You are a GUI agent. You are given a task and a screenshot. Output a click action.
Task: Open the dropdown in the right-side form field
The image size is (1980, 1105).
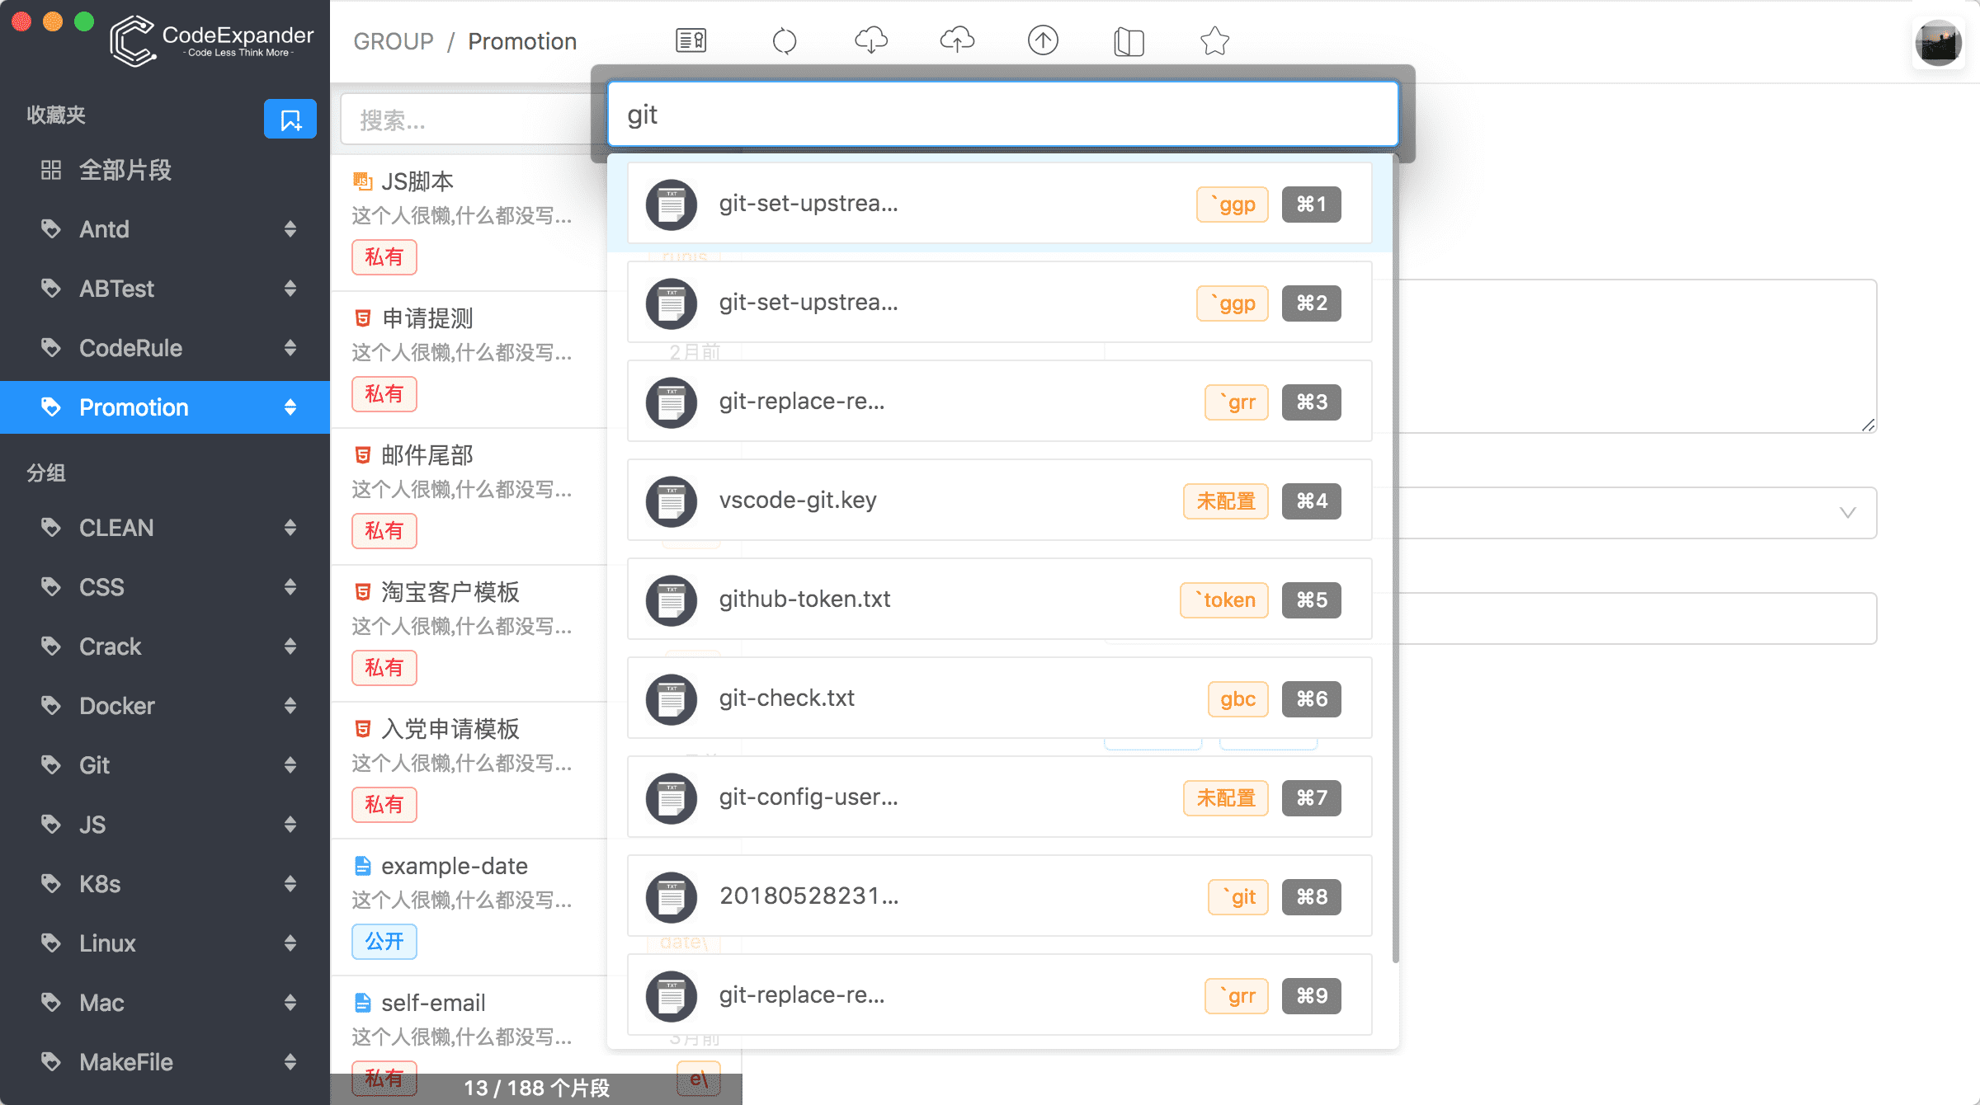1848,513
